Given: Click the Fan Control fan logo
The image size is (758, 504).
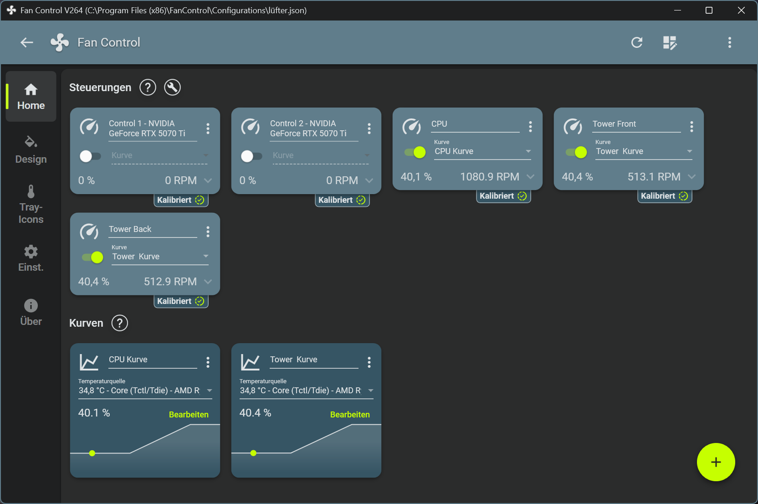Looking at the screenshot, I should point(60,42).
